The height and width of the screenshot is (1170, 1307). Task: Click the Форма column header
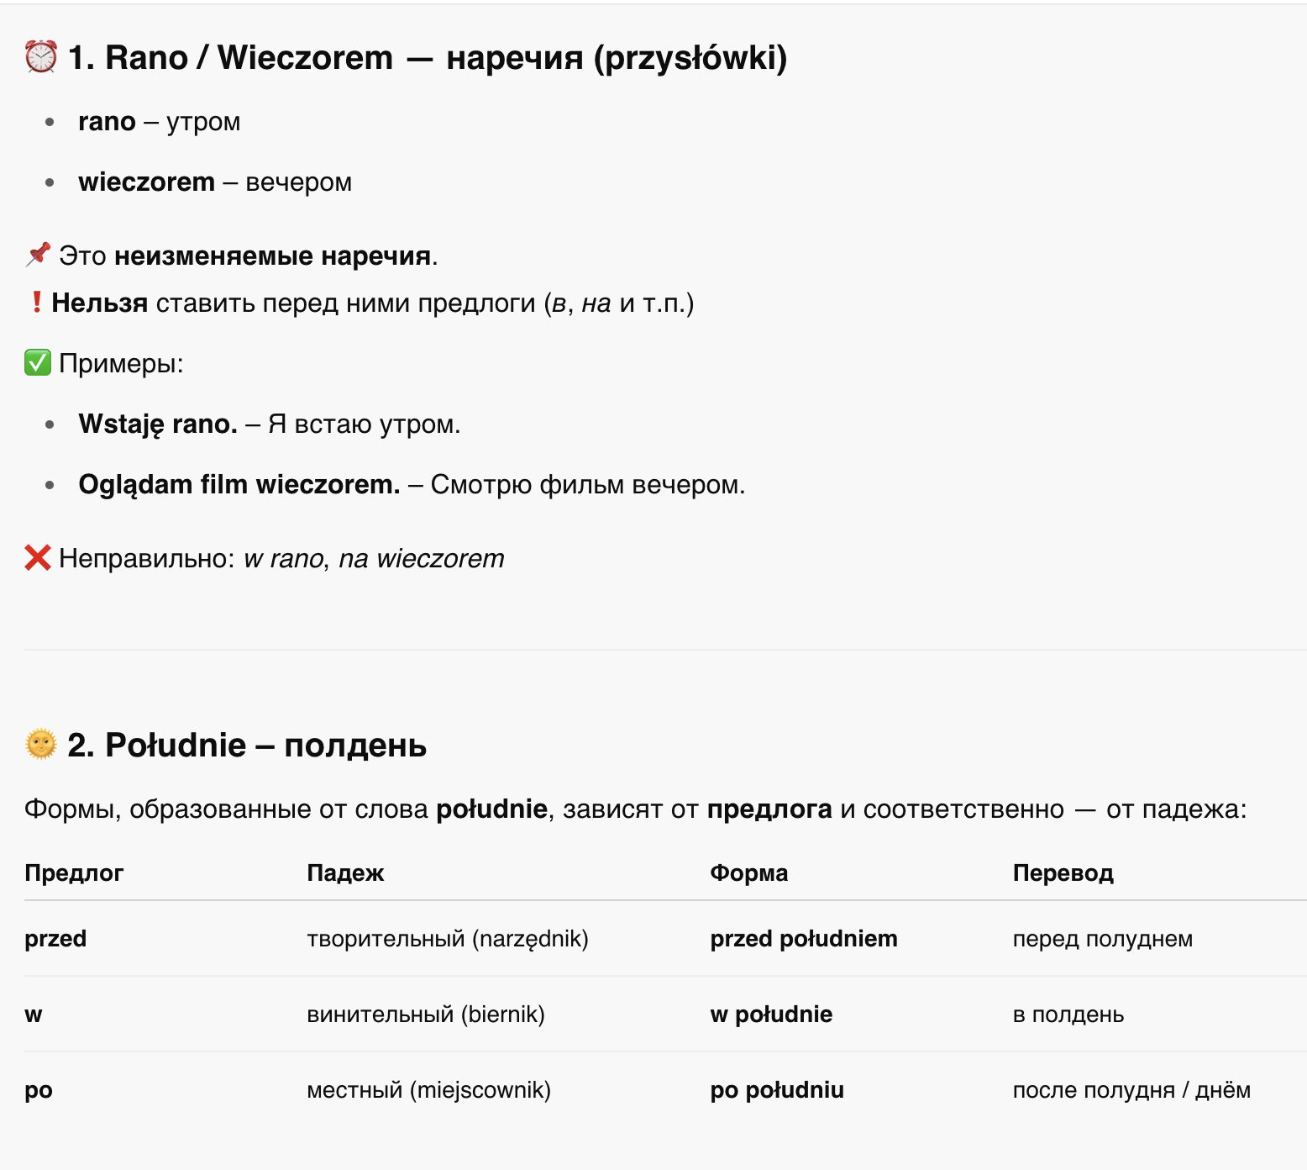(x=748, y=873)
